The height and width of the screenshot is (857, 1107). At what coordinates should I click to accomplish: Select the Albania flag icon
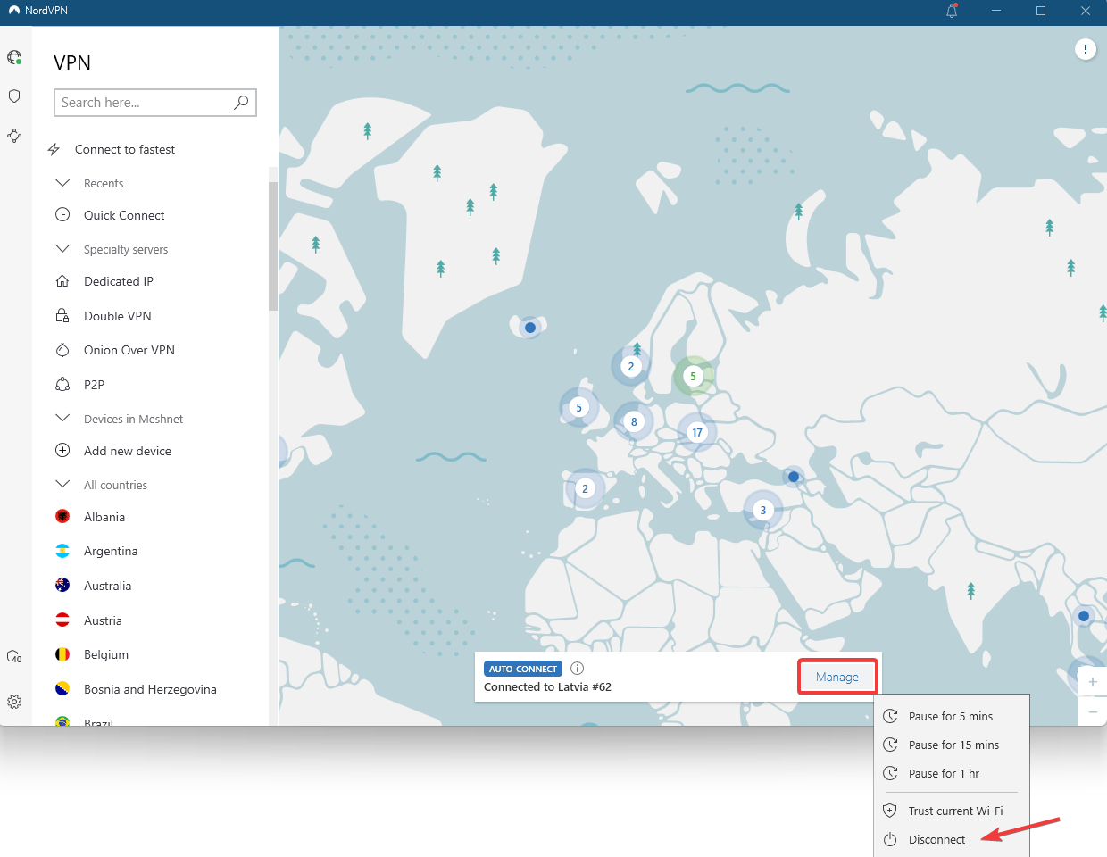coord(62,516)
